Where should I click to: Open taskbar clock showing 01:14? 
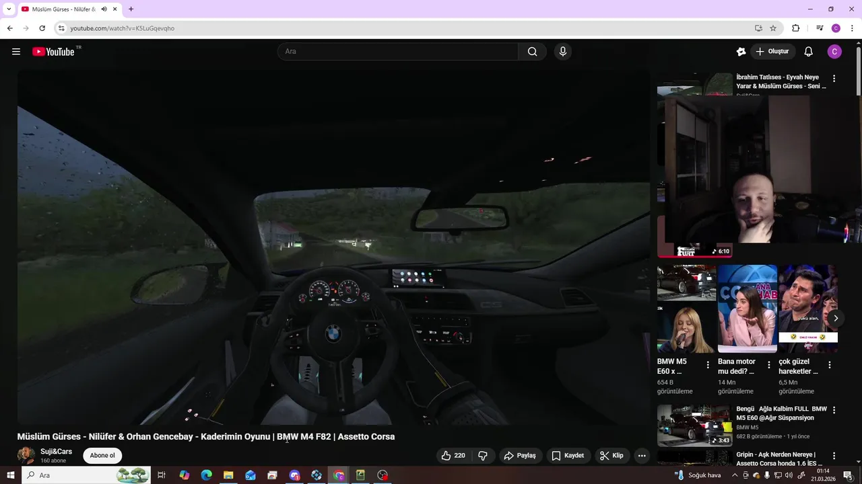tap(823, 475)
